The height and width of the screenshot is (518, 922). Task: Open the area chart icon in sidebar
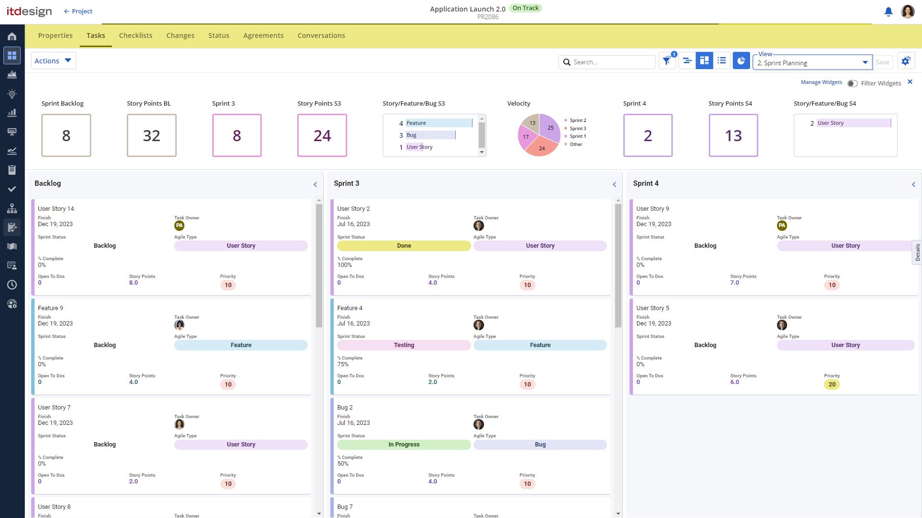(x=12, y=74)
